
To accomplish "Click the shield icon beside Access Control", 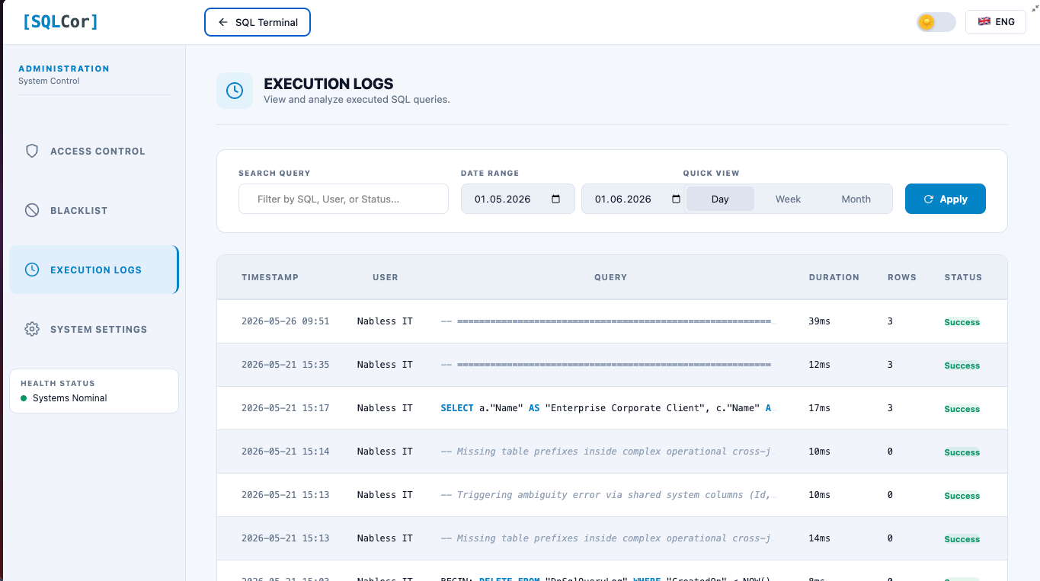I will coord(32,151).
